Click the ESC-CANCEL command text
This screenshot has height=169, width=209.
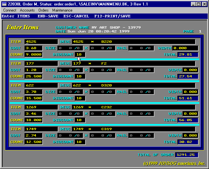[x=76, y=16]
